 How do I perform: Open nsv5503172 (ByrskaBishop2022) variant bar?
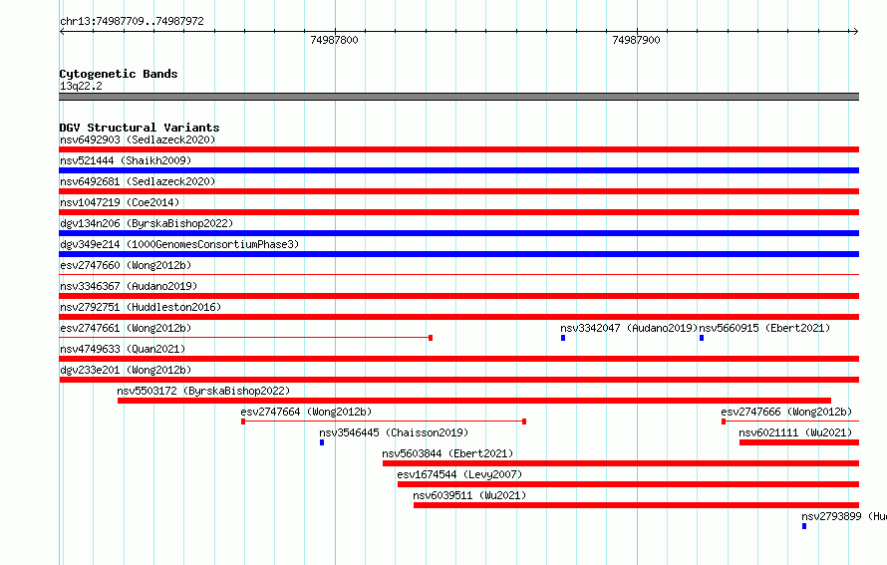click(474, 401)
